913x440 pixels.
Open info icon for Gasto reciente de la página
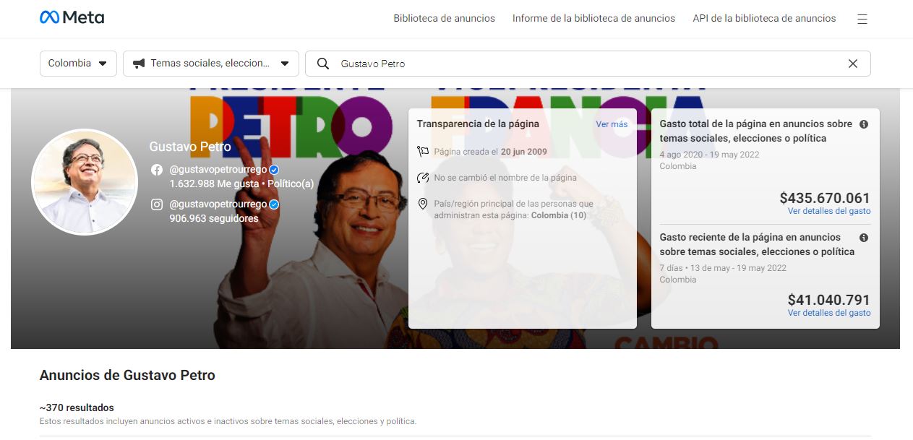pos(864,238)
